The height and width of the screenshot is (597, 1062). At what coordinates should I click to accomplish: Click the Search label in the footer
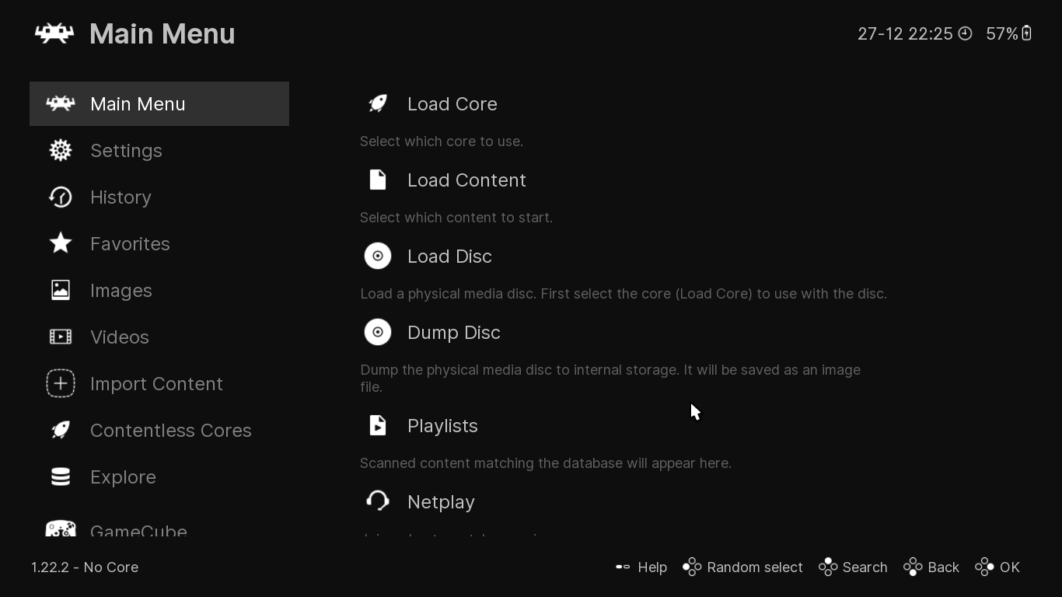(865, 567)
